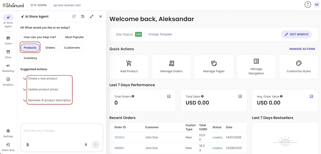Focus the 'Describe your changes' input
321x154 pixels.
pos(62,131)
